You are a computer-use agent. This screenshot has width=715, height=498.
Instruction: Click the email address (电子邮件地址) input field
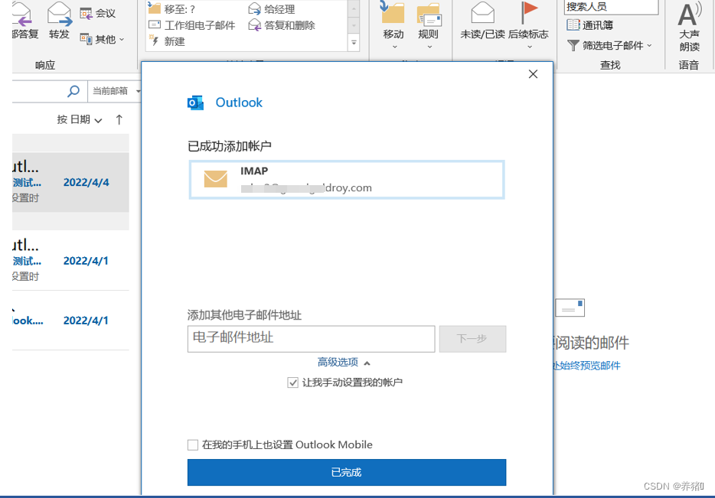pos(311,339)
